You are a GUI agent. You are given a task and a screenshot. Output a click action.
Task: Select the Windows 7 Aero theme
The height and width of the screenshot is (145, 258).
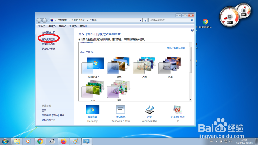tap(93, 67)
